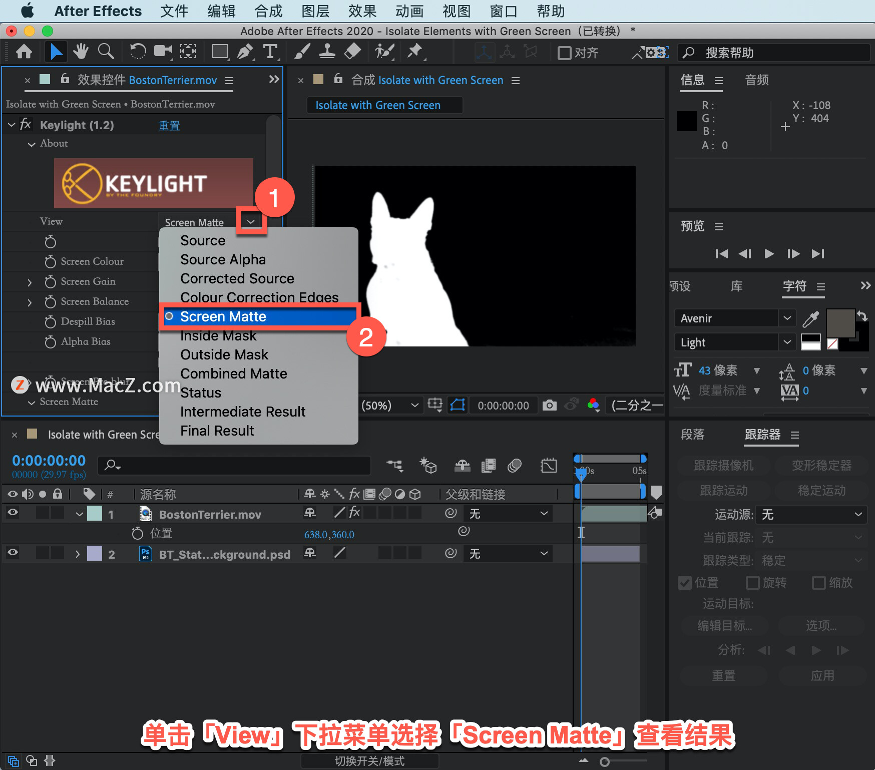This screenshot has height=770, width=875.
Task: Select the Roto Brush tool
Action: pyautogui.click(x=384, y=52)
